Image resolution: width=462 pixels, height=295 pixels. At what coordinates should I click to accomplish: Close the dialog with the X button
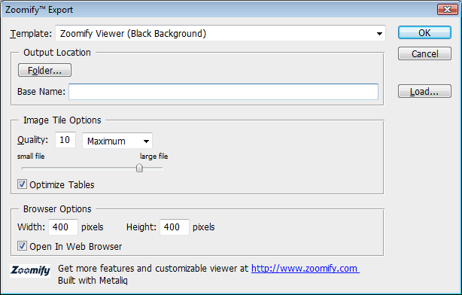[x=447, y=10]
